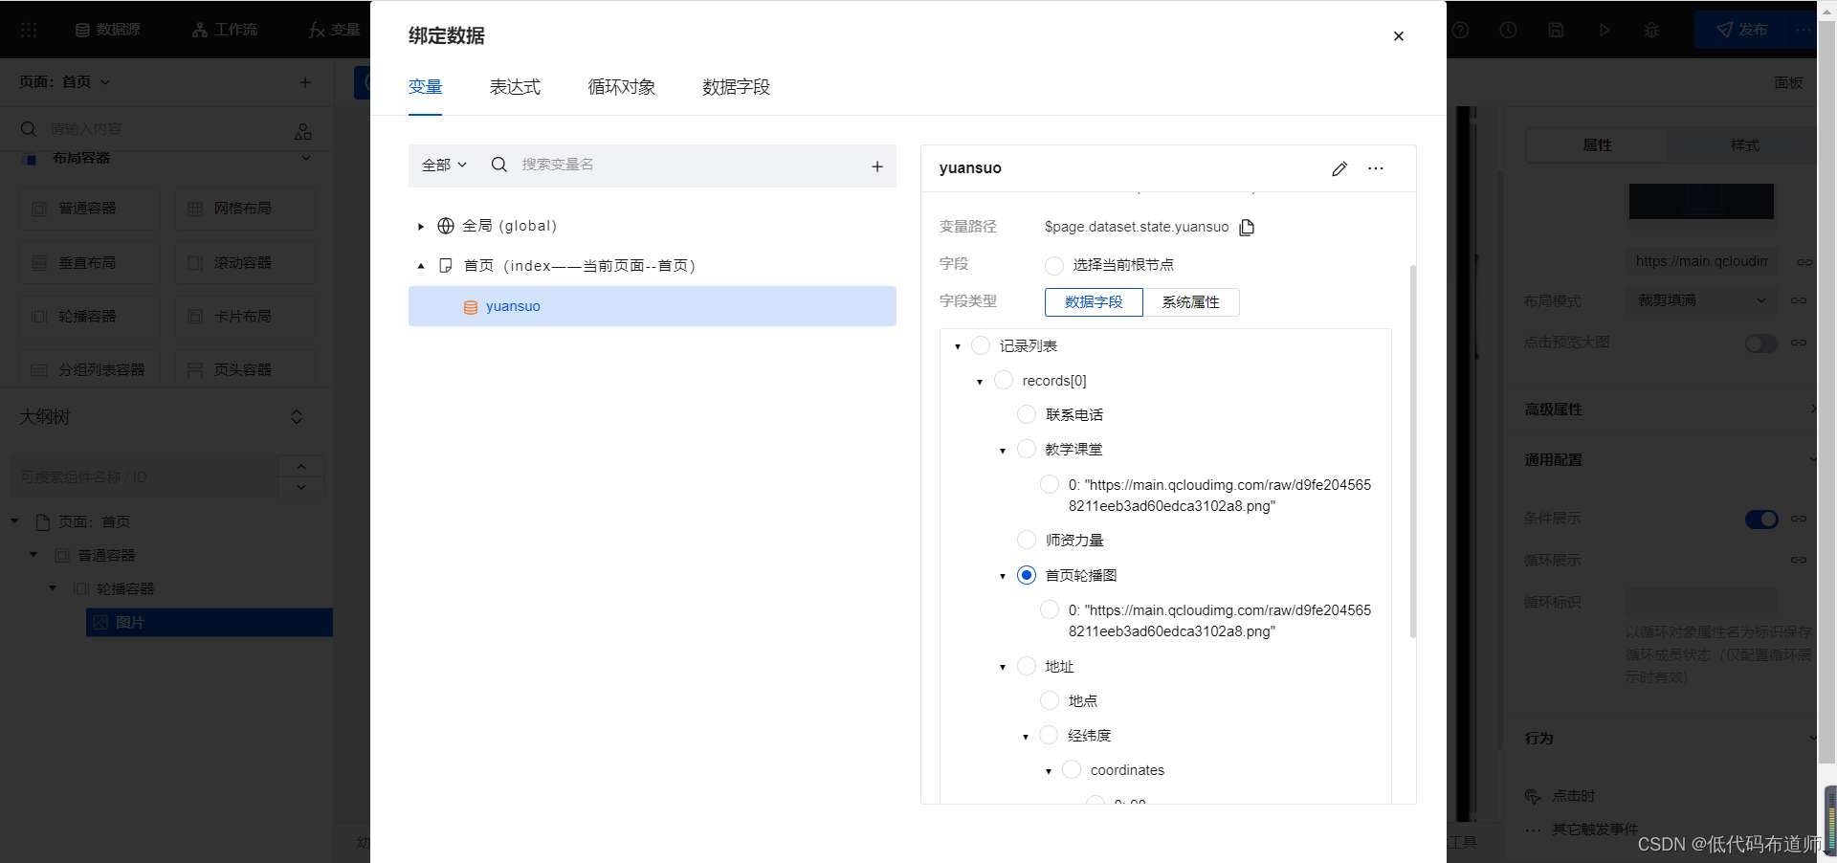Select 轮播容器 in the outline tree
This screenshot has height=863, width=1837.
tap(124, 588)
